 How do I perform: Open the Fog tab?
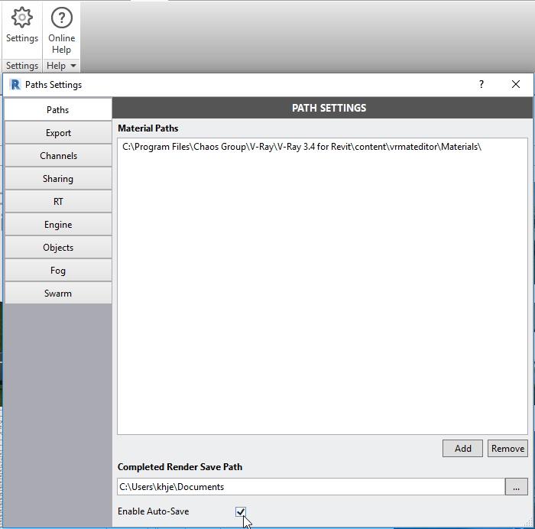58,271
